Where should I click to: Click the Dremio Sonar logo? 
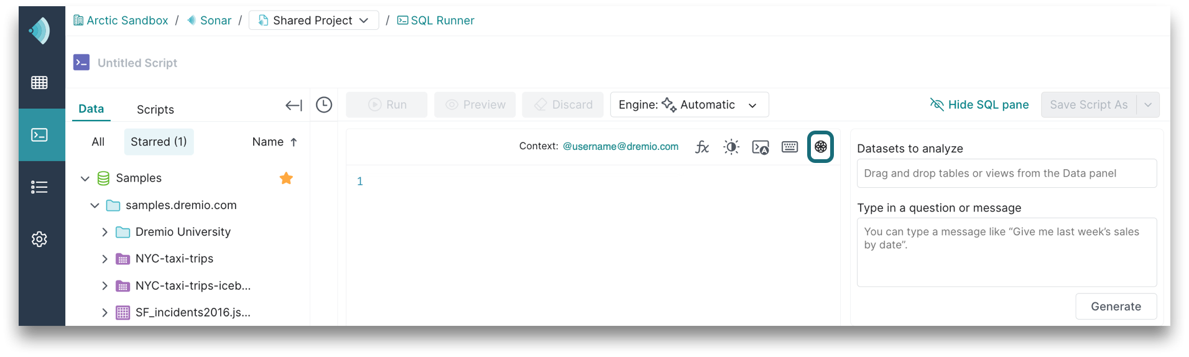coord(40,30)
